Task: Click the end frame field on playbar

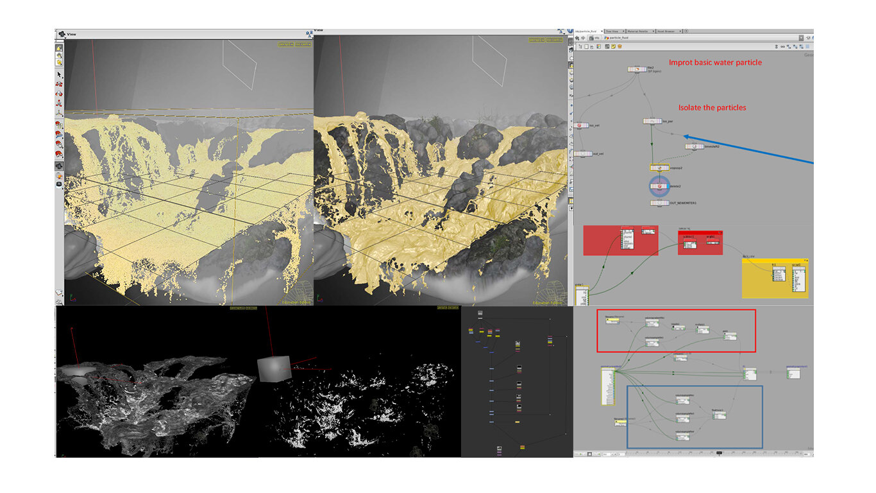Action: (807, 454)
